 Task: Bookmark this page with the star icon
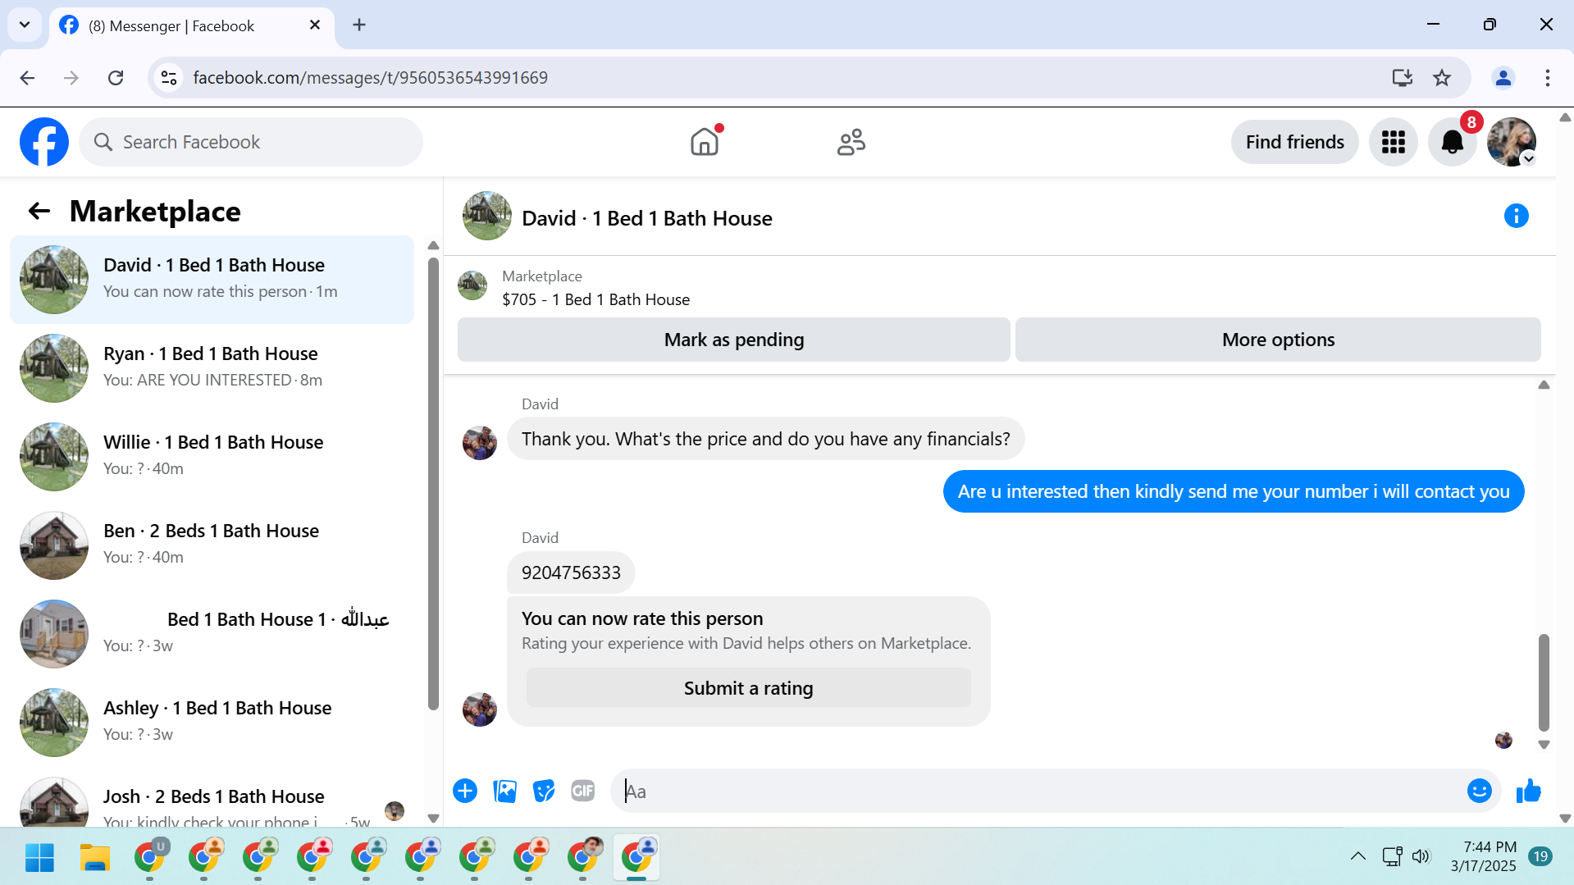click(x=1442, y=78)
